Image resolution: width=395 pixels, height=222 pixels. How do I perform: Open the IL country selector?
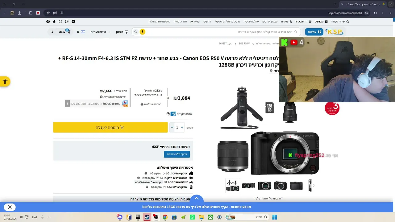click(x=81, y=32)
